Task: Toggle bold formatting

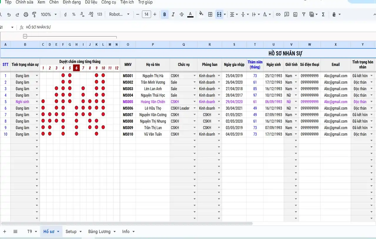Action: (164, 14)
